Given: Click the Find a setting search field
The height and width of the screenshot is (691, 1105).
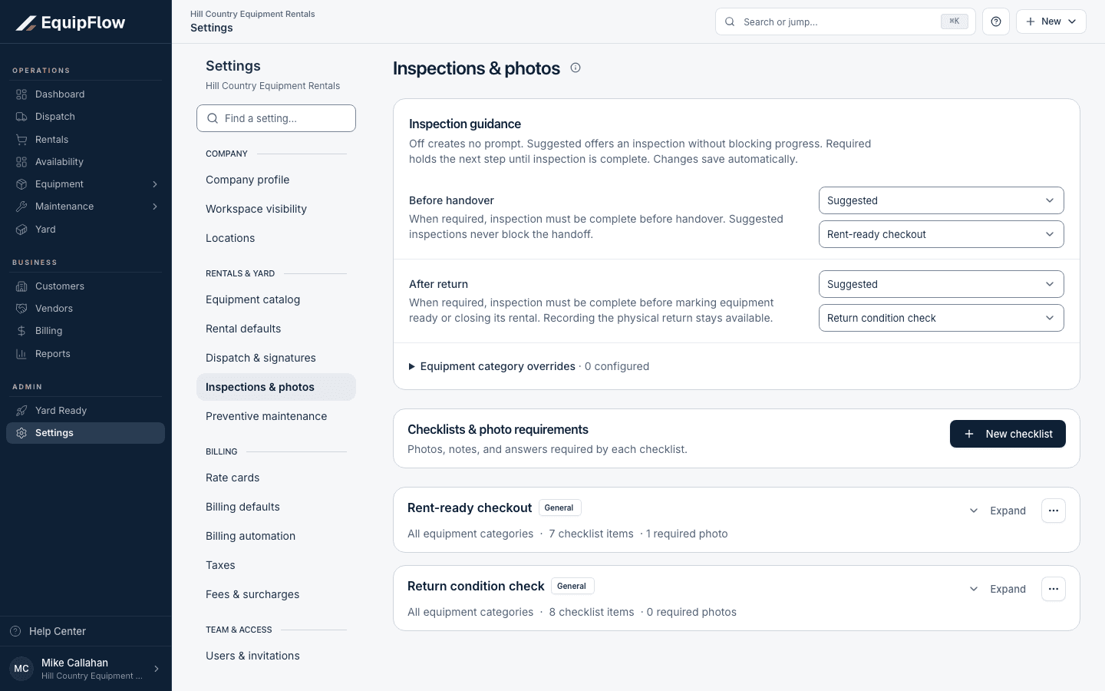Looking at the screenshot, I should tap(276, 118).
